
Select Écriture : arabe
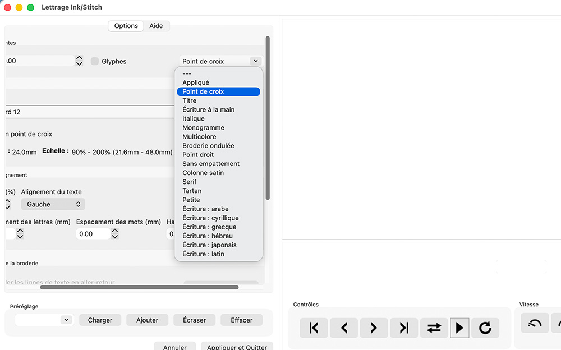(x=219, y=209)
